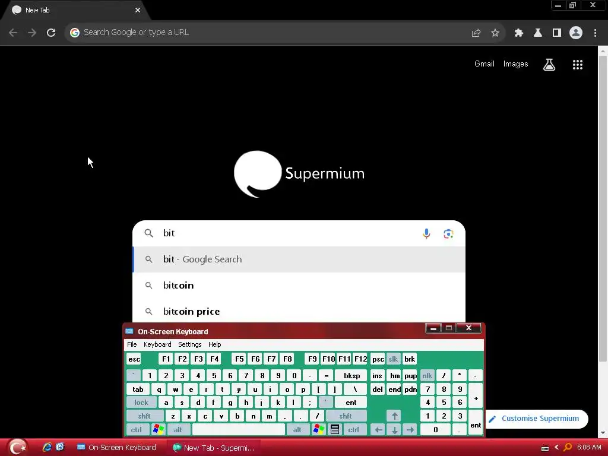This screenshot has width=608, height=456.
Task: Expand hidden tray icons chevron
Action: tap(557, 448)
